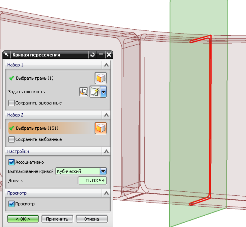Toggle Сохранить выбранные in Набор 1

pos(12,103)
